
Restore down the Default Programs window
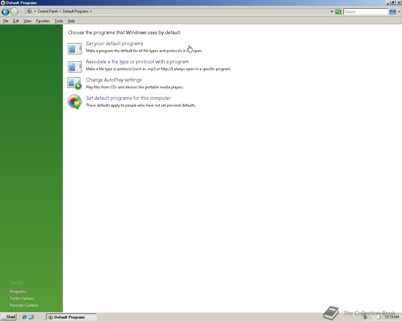point(393,3)
